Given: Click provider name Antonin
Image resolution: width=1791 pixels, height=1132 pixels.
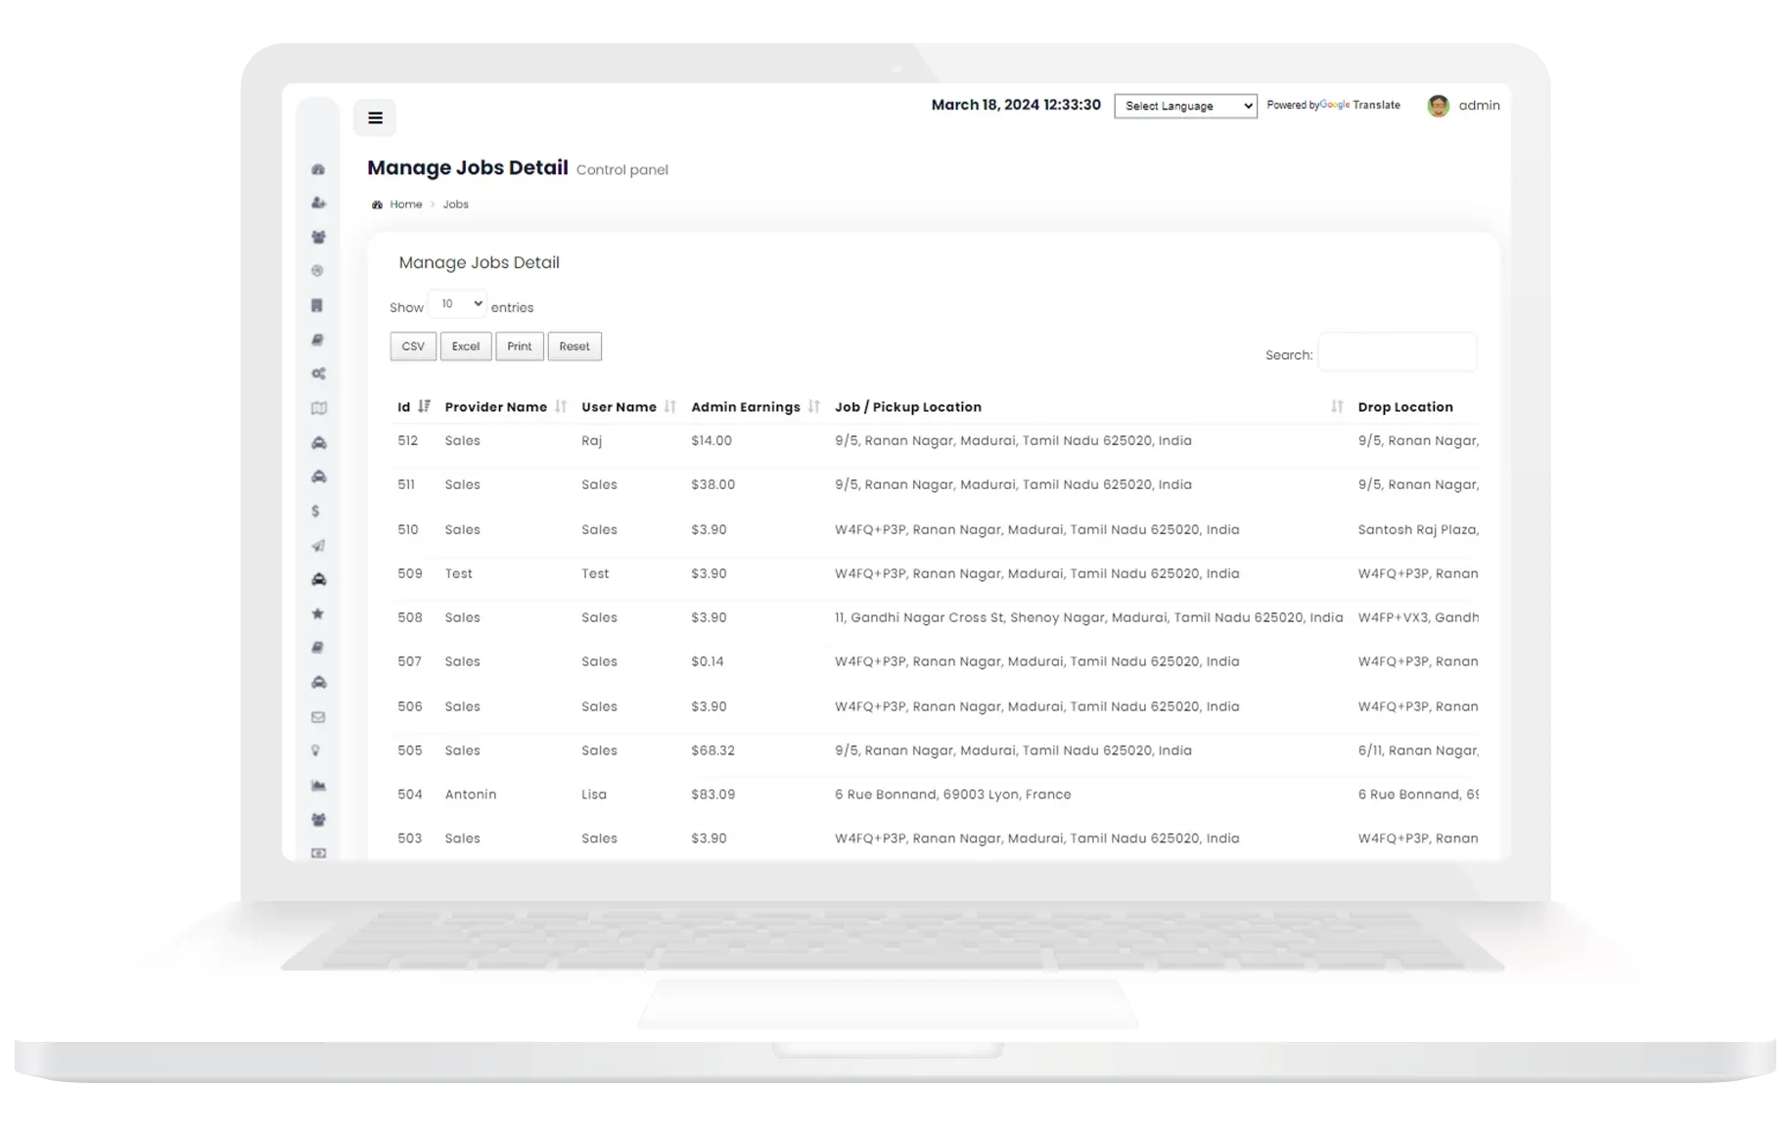Looking at the screenshot, I should pos(471,794).
